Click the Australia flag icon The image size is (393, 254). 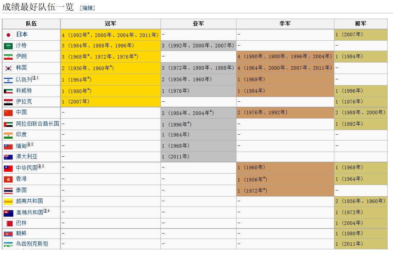[x=8, y=157]
